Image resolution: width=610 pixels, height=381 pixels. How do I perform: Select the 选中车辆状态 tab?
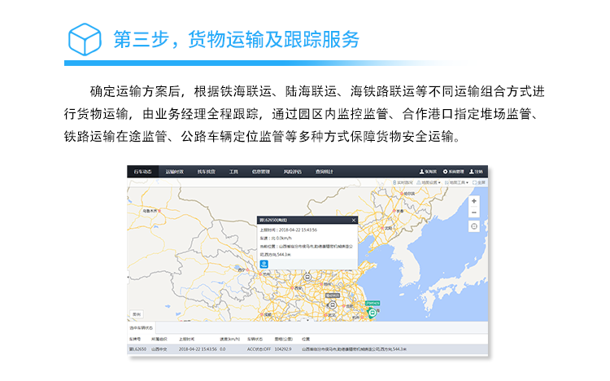click(x=142, y=327)
